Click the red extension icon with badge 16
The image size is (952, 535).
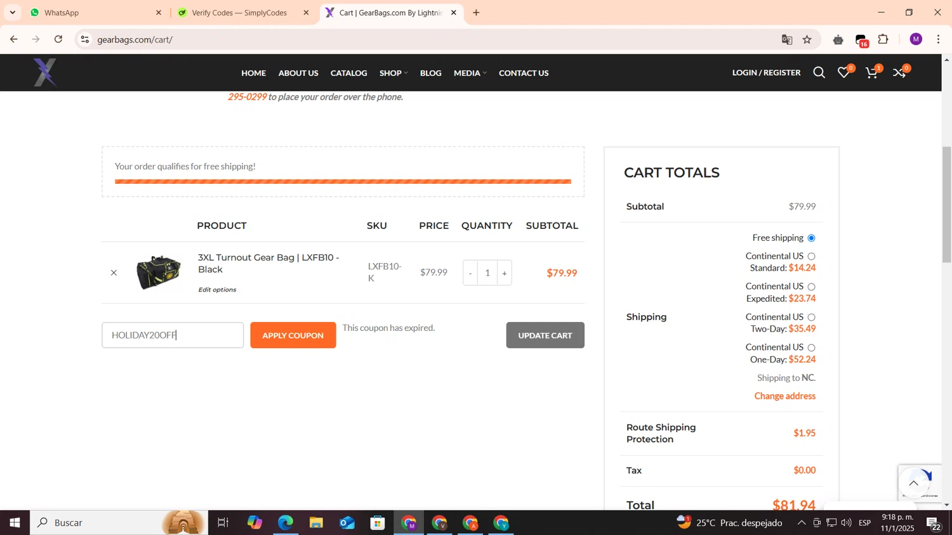click(861, 40)
